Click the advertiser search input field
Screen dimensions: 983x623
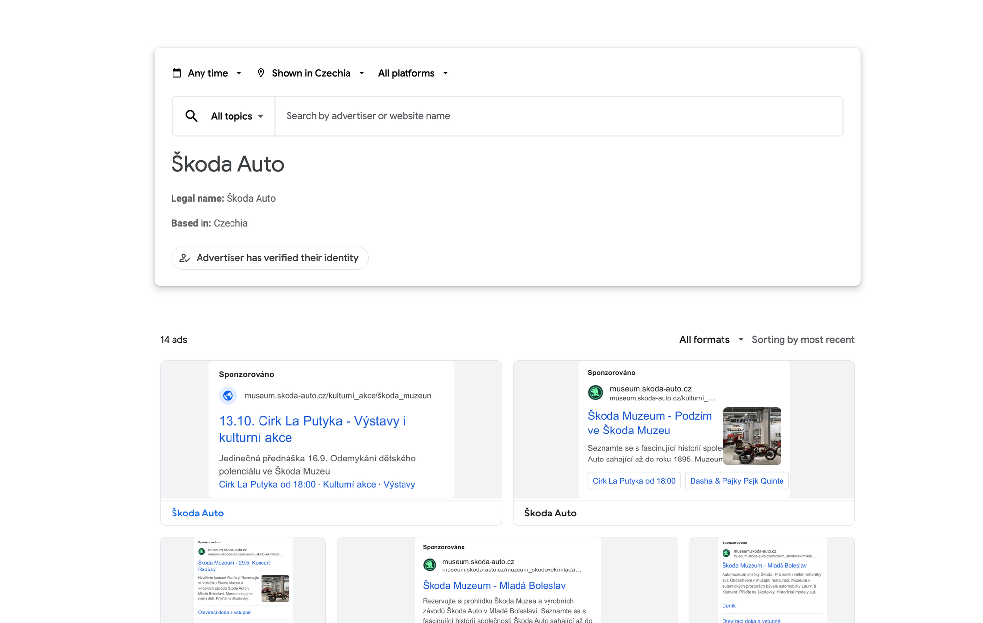pyautogui.click(x=558, y=116)
